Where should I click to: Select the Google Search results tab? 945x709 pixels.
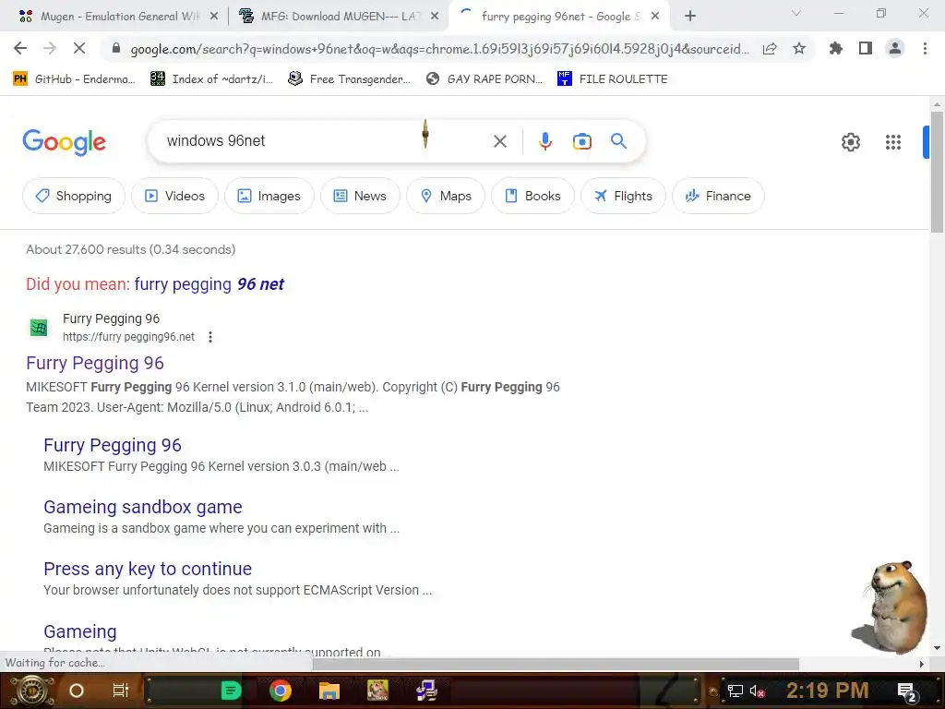point(560,17)
